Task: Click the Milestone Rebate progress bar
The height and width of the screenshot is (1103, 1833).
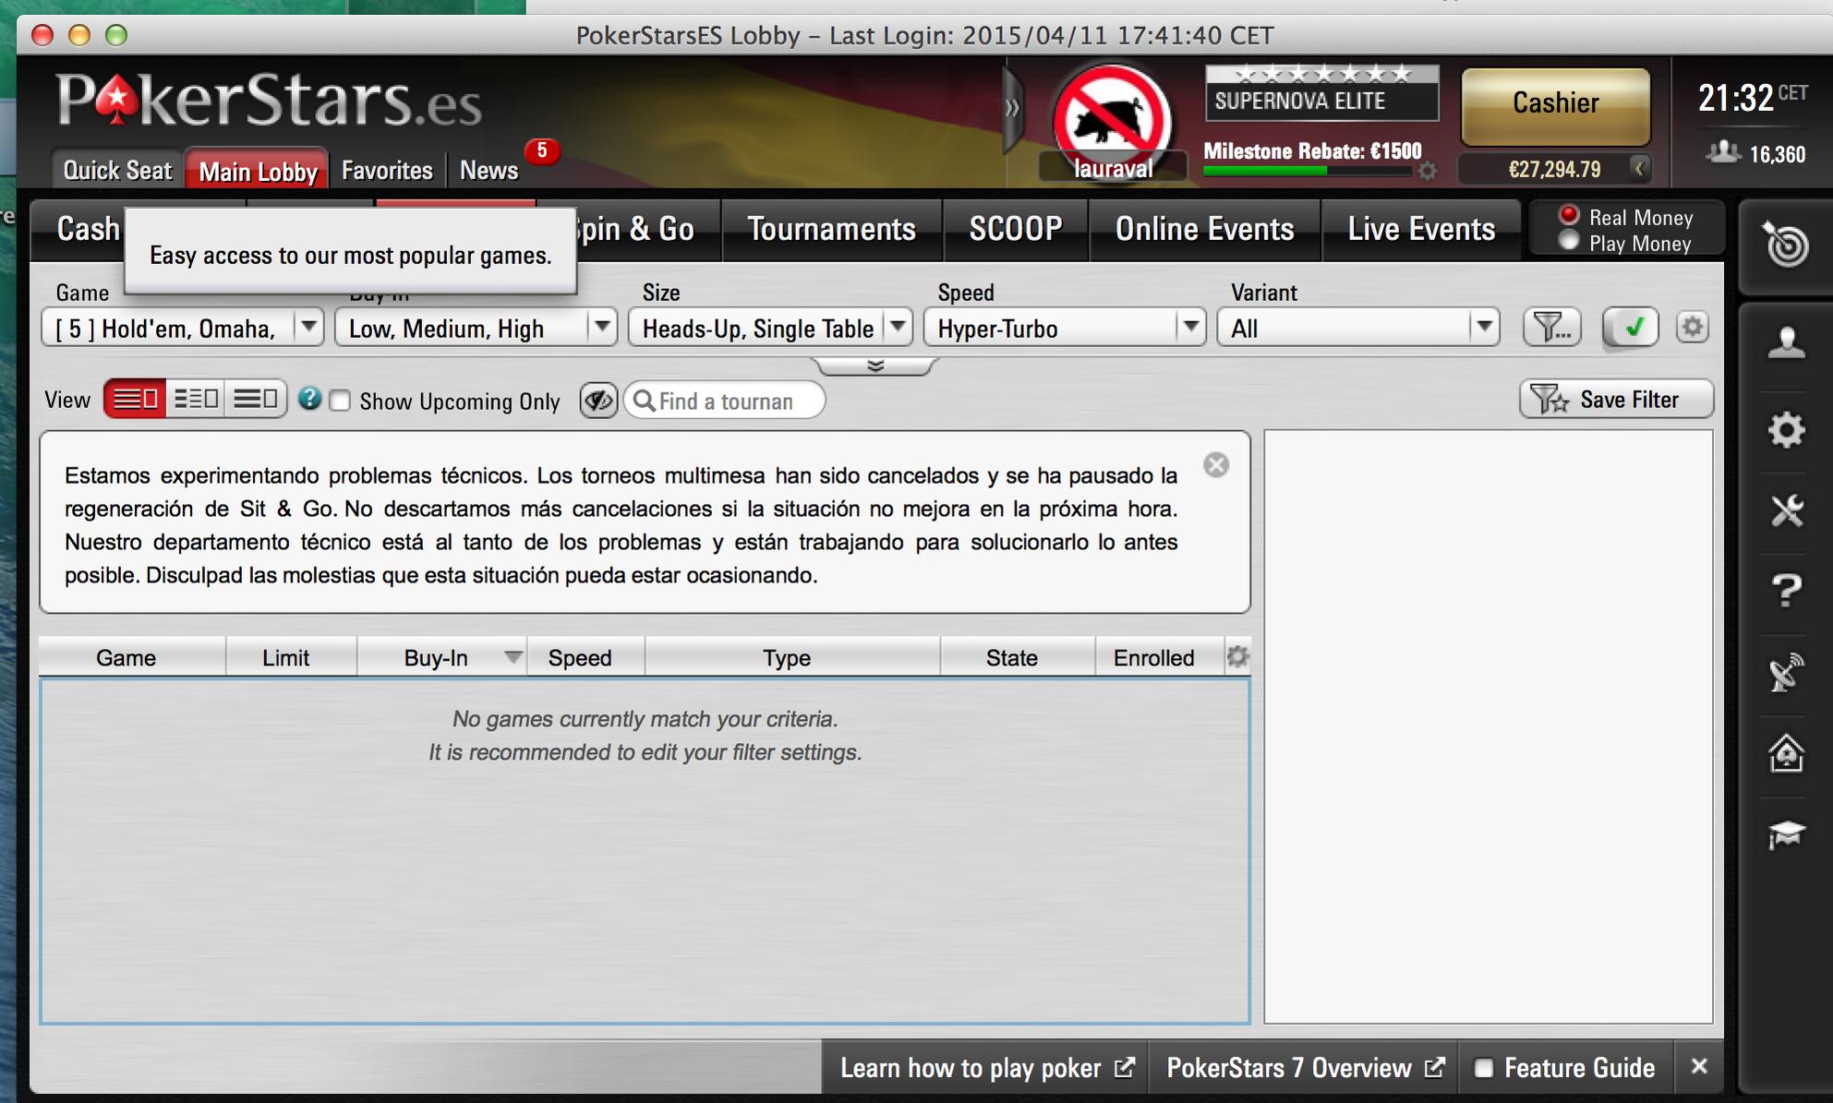Action: pos(1308,171)
